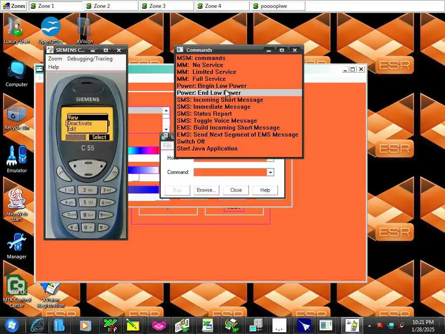The image size is (445, 334).
Task: Open the pink box taskbar icon
Action: point(159,325)
